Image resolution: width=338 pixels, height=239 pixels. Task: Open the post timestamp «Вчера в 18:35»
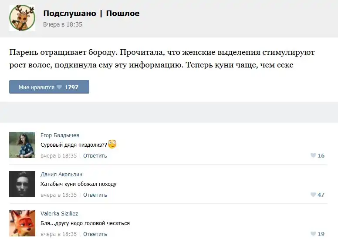(x=63, y=24)
